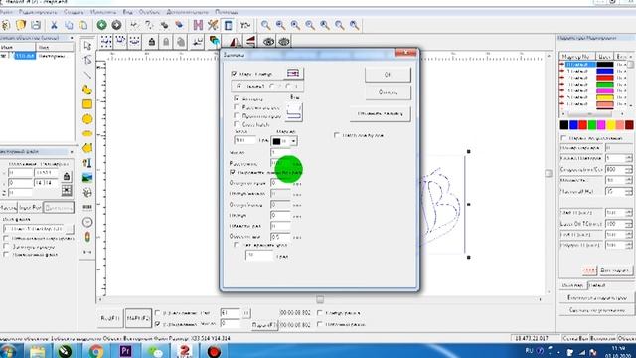The image size is (636, 358).
Task: Select the yellow Polygon drawing tool
Action: pyautogui.click(x=87, y=148)
